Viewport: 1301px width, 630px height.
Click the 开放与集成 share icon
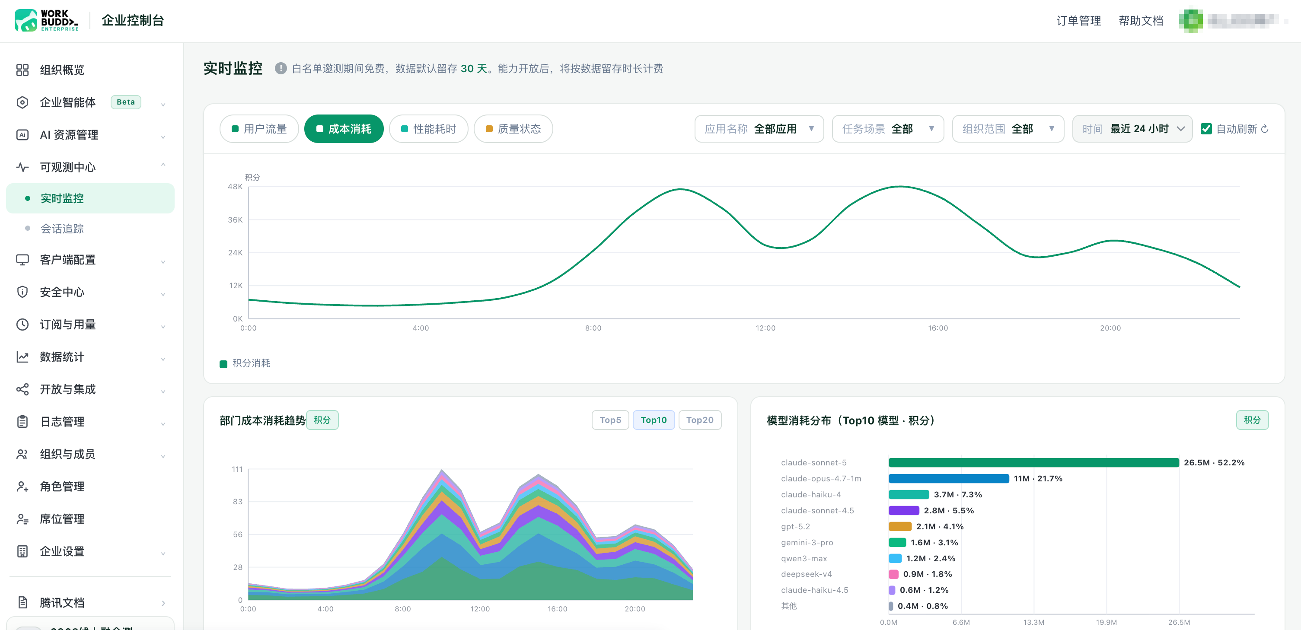[22, 389]
